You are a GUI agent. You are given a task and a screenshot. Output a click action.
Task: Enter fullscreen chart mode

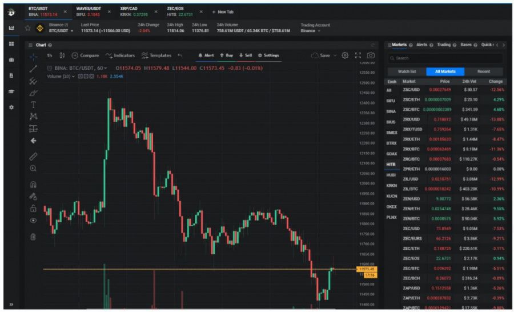[x=358, y=55]
